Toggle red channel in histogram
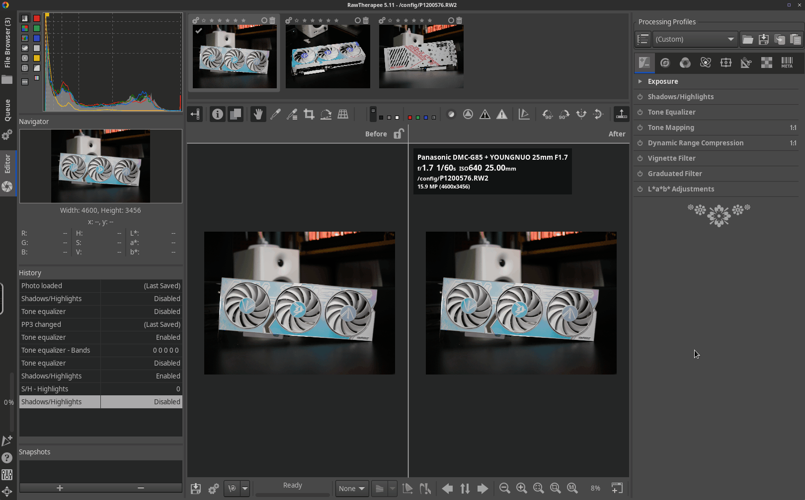The height and width of the screenshot is (500, 805). coord(37,18)
